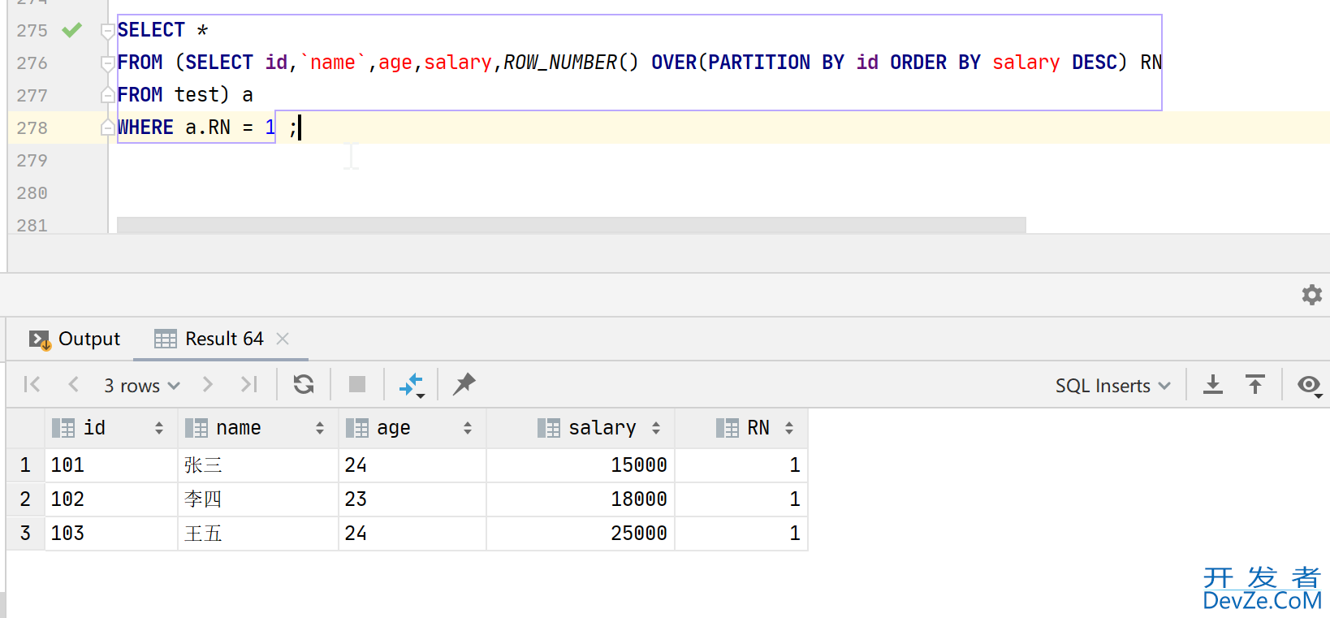1330x618 pixels.
Task: Click name cell 王五
Action: pos(258,534)
